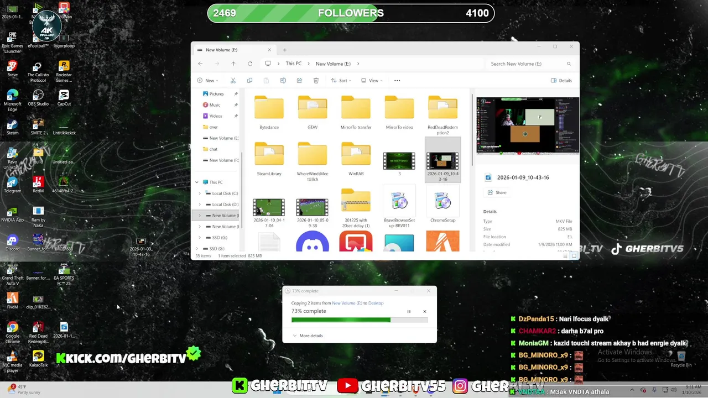Screen dimensions: 708x398
Task: Add a new Explorer tab with plus
Action: [x=285, y=50]
